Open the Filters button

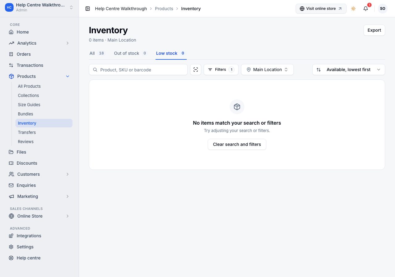221,70
